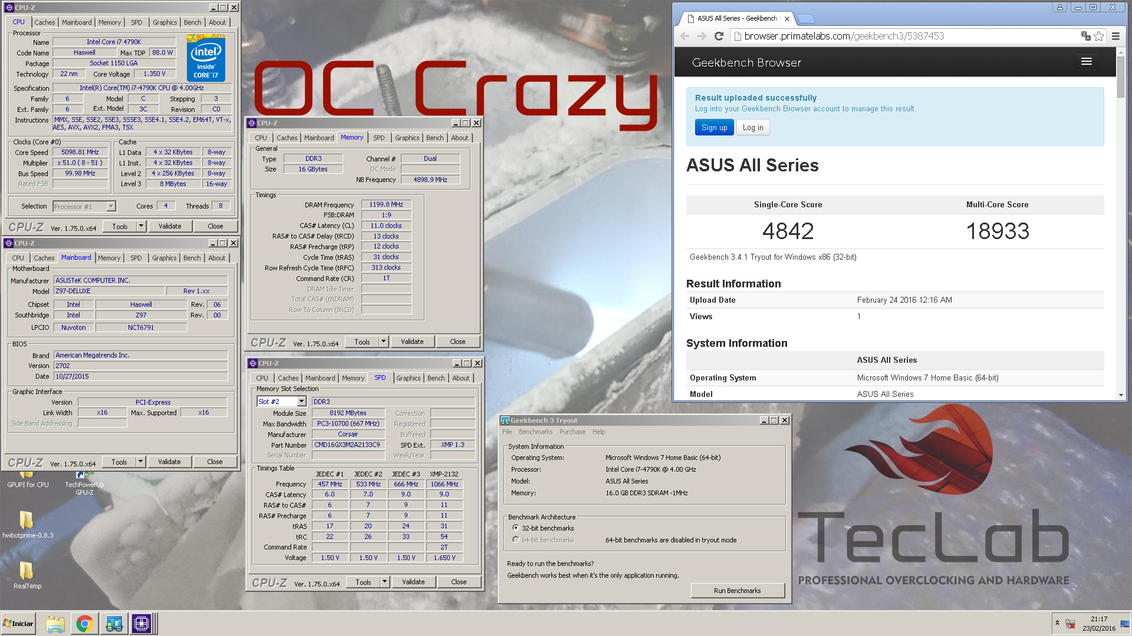Click Validate in the SPD CPU-Z window

tap(413, 582)
